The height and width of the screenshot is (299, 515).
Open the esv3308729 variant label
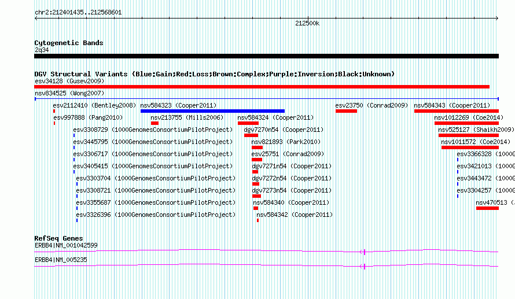[x=153, y=130]
